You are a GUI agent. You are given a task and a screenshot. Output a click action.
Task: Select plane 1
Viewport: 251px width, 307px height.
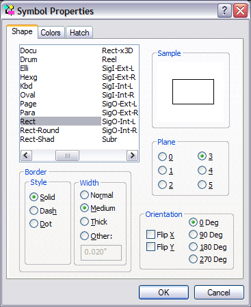click(166, 171)
